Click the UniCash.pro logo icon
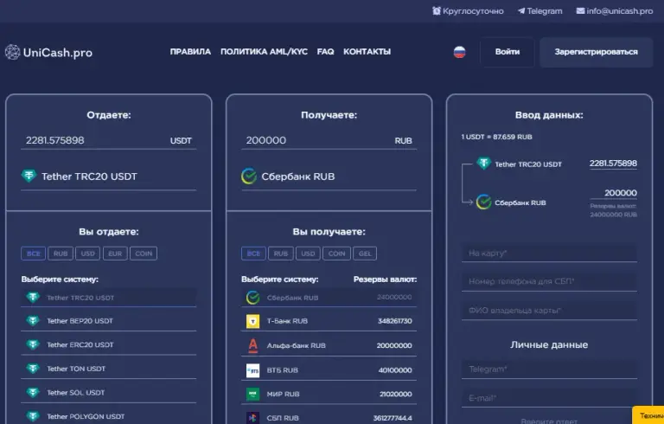 coord(13,52)
